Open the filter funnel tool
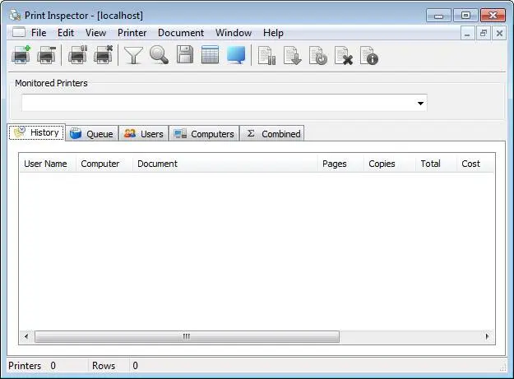The height and width of the screenshot is (379, 514). tap(133, 55)
